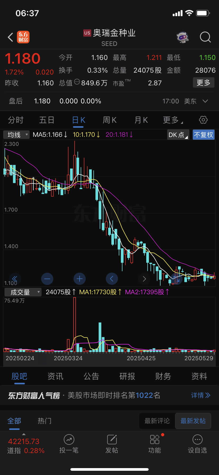Expand the 更多 chart period menu

click(173, 120)
